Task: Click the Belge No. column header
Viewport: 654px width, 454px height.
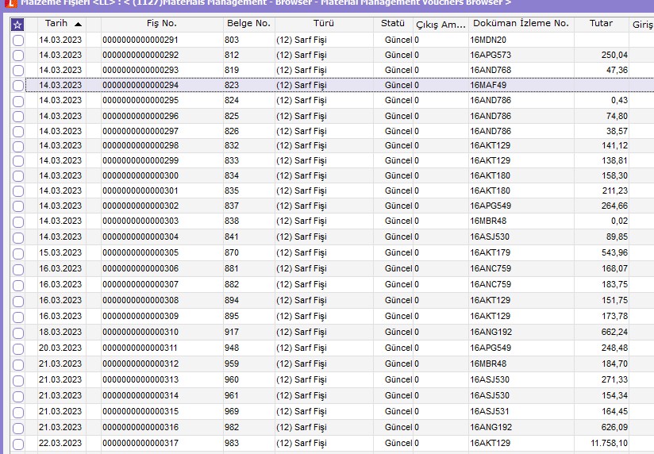Action: pos(248,24)
